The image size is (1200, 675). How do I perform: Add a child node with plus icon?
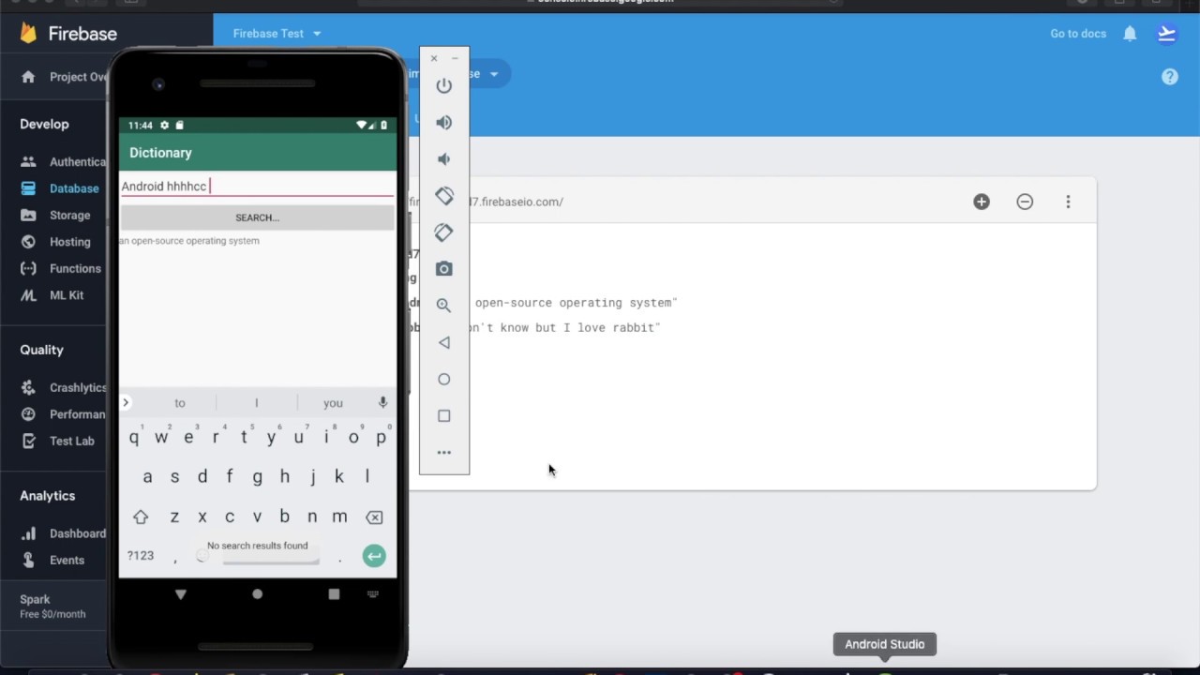coord(982,202)
